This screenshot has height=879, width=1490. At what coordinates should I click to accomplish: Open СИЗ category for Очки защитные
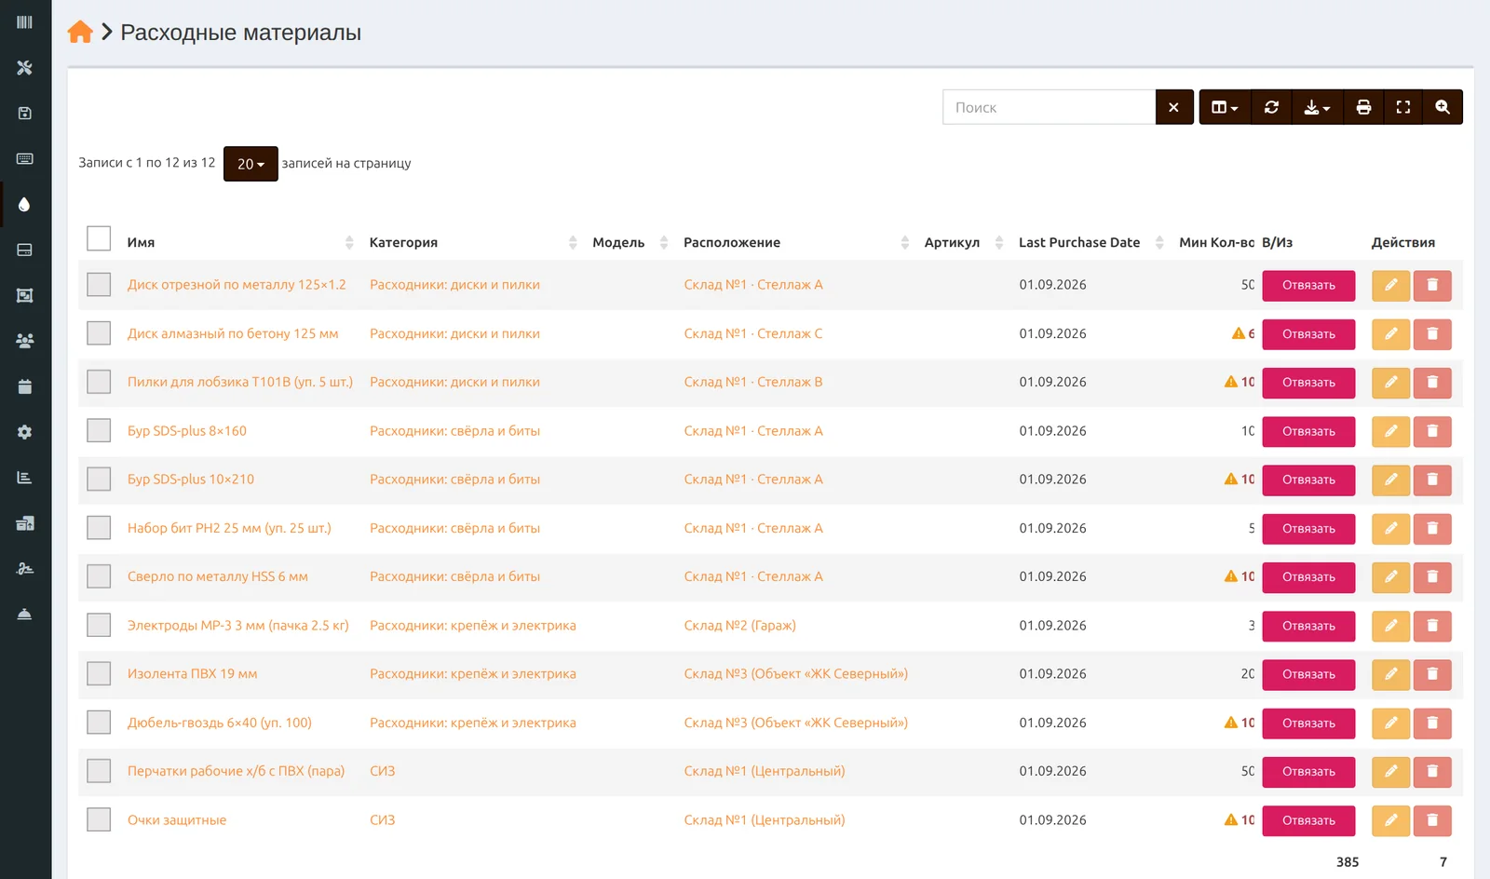tap(383, 820)
